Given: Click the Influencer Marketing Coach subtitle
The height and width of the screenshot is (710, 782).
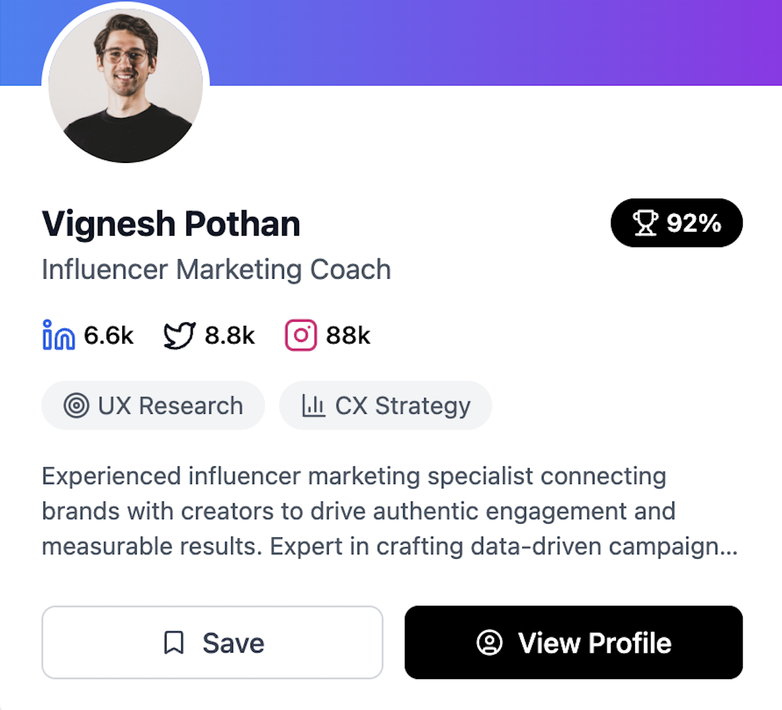Looking at the screenshot, I should point(217,270).
